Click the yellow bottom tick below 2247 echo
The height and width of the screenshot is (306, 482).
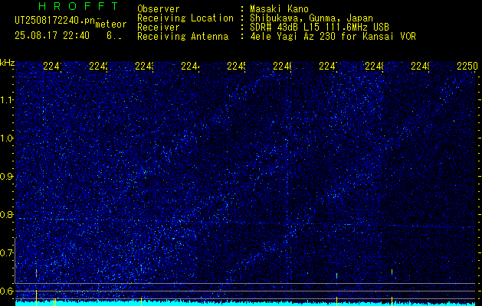(336, 301)
